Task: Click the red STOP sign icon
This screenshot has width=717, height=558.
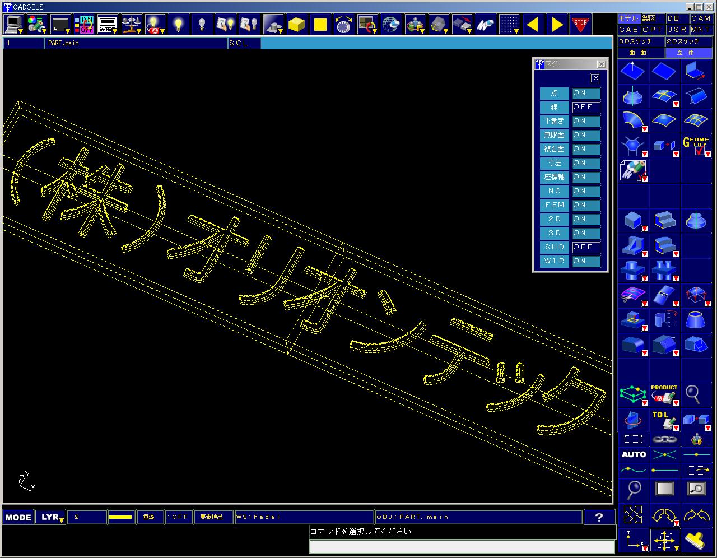Action: pos(580,24)
